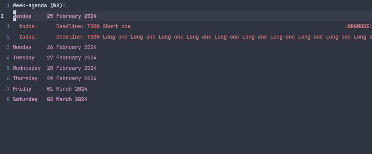
Task: Click the todos: category on the Long one row
Action: (28, 37)
